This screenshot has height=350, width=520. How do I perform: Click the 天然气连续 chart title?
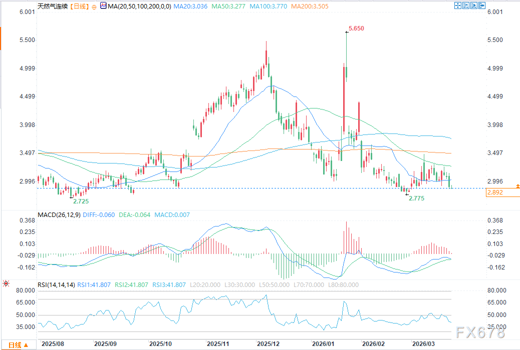tap(53, 6)
